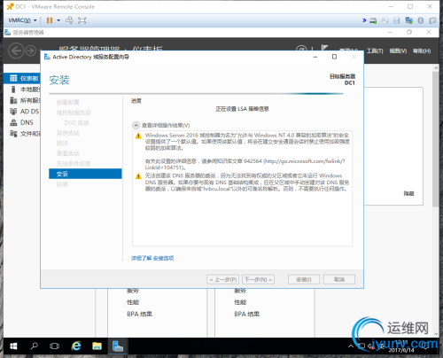Select the 域控制器选项 wizard step
This screenshot has height=358, width=443.
coord(74,113)
